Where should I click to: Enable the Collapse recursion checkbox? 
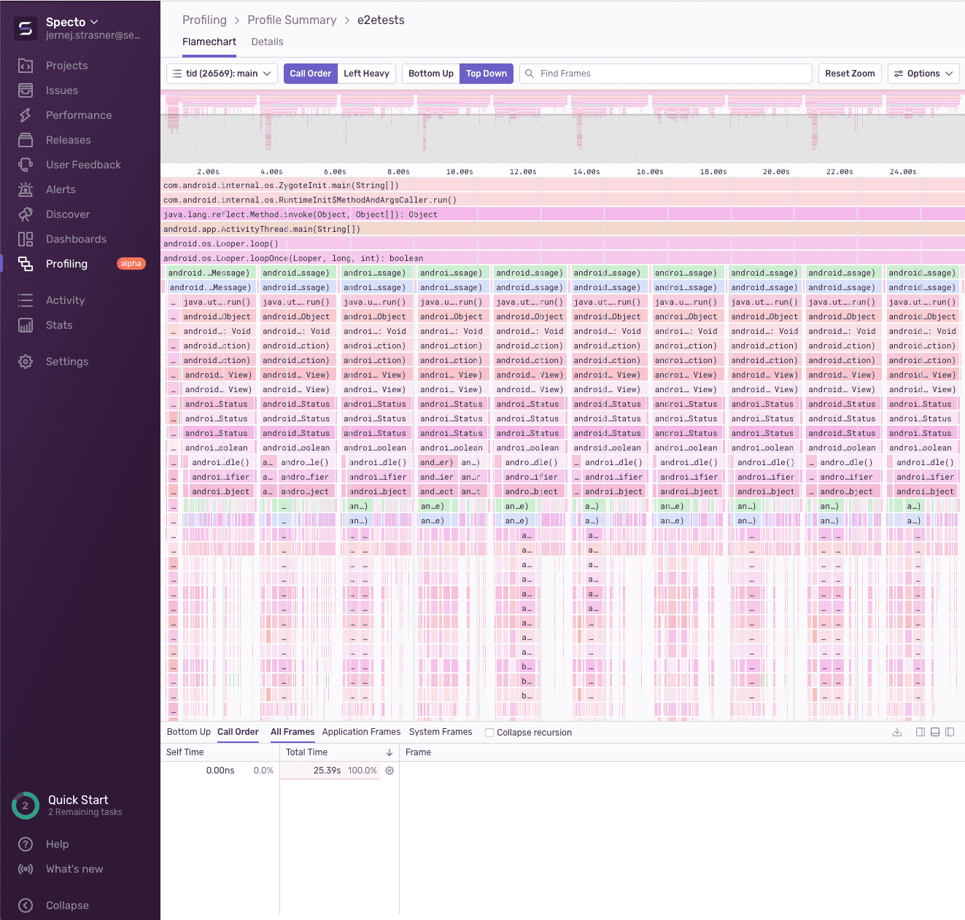[x=489, y=733]
